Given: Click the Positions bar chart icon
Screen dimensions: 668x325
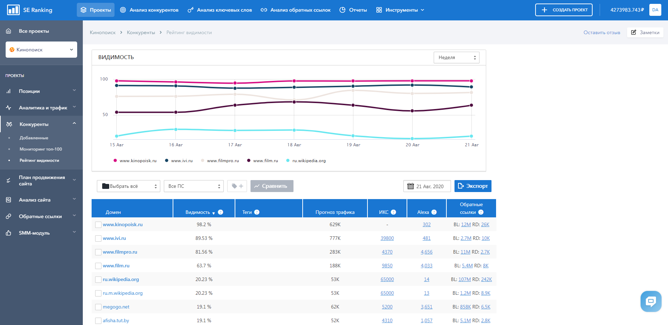Looking at the screenshot, I should [x=9, y=91].
